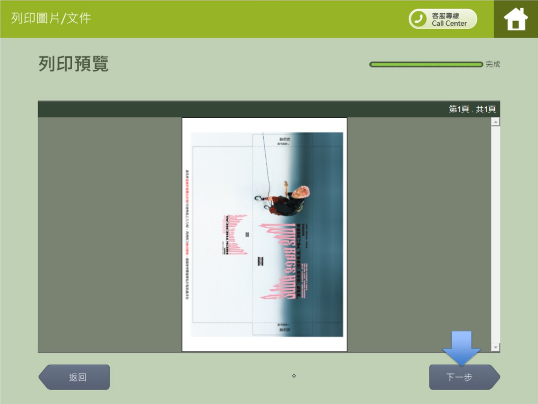
Task: Click the vertical instruction text on preview edge
Action: coord(187,234)
